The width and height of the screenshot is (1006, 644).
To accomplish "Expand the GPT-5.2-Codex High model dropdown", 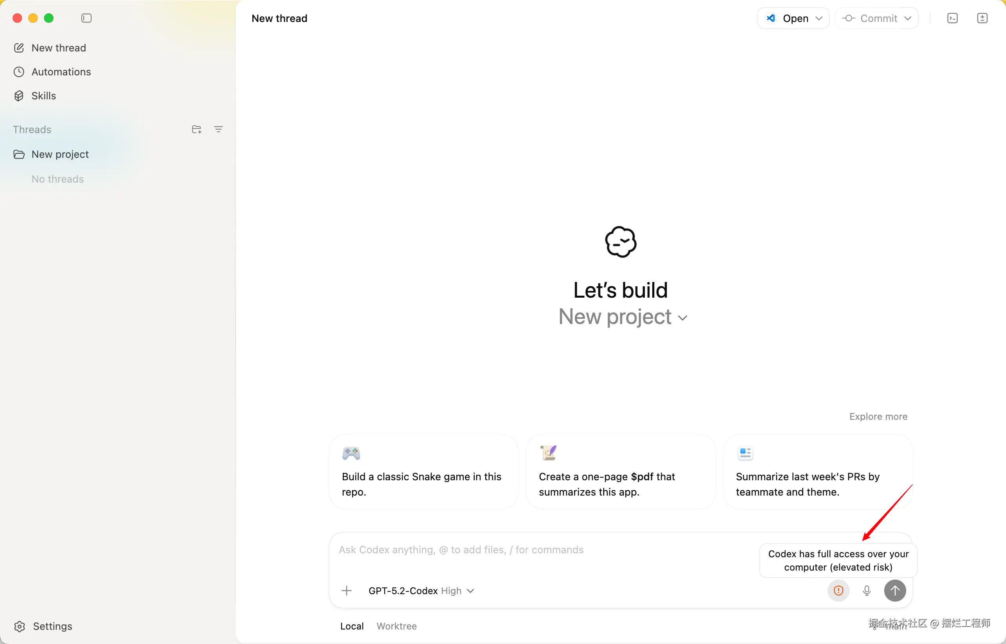I will click(x=421, y=591).
